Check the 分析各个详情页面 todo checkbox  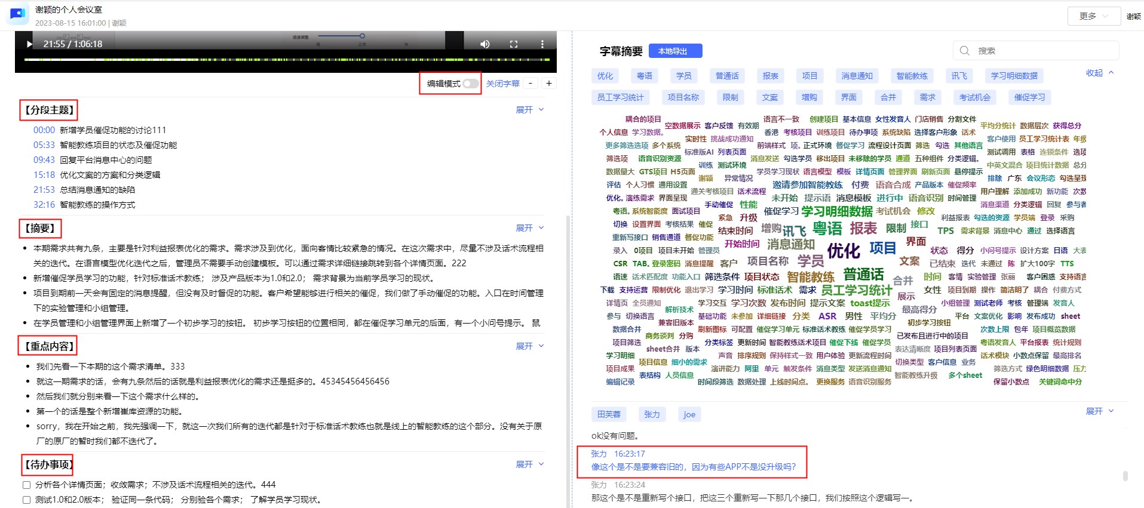click(x=26, y=485)
